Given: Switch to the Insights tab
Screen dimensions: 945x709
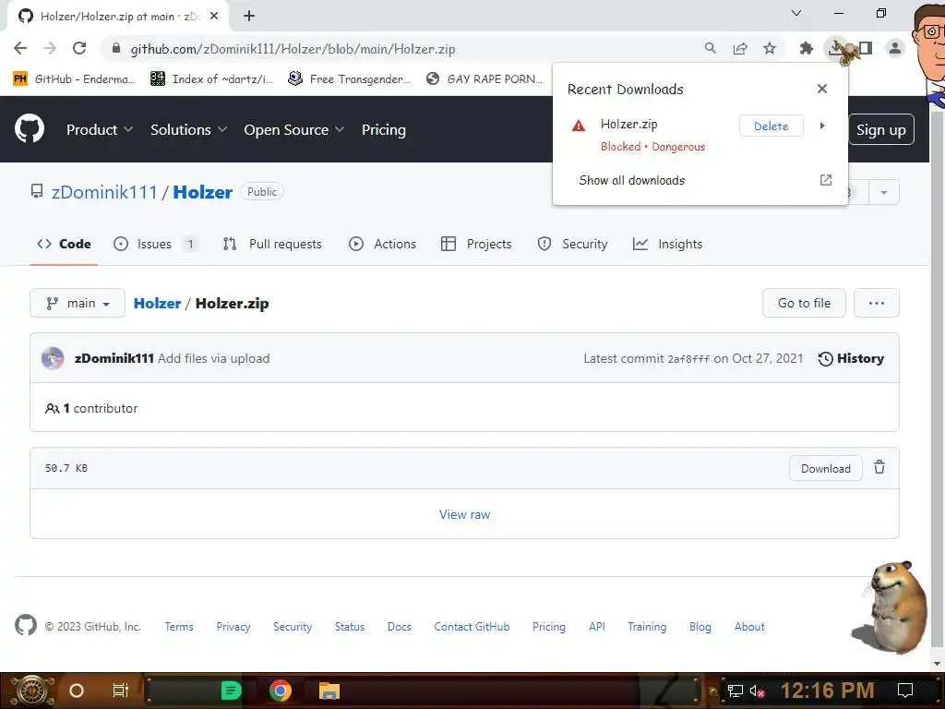Looking at the screenshot, I should [667, 244].
